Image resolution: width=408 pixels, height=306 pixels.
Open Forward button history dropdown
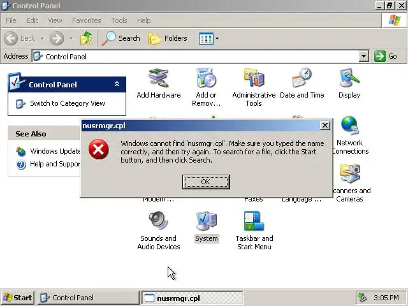71,38
